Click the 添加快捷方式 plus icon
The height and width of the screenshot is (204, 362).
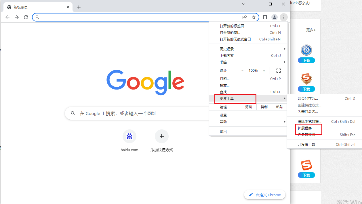[162, 136]
